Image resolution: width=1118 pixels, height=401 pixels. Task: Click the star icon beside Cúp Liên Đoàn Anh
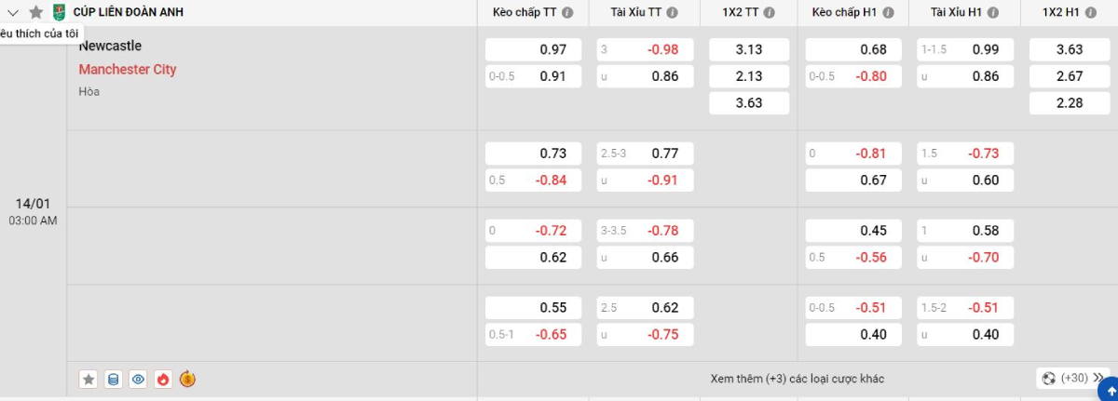[x=36, y=12]
